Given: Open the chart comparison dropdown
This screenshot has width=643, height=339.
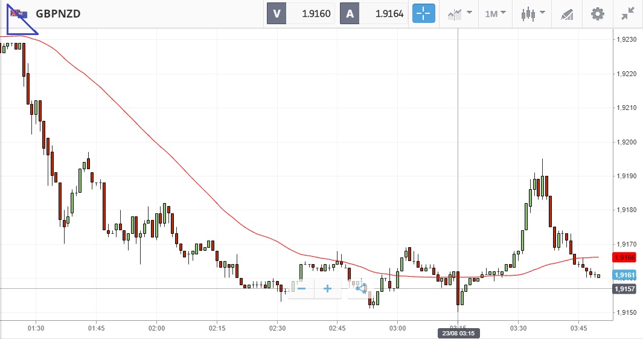Looking at the screenshot, I should (x=459, y=13).
